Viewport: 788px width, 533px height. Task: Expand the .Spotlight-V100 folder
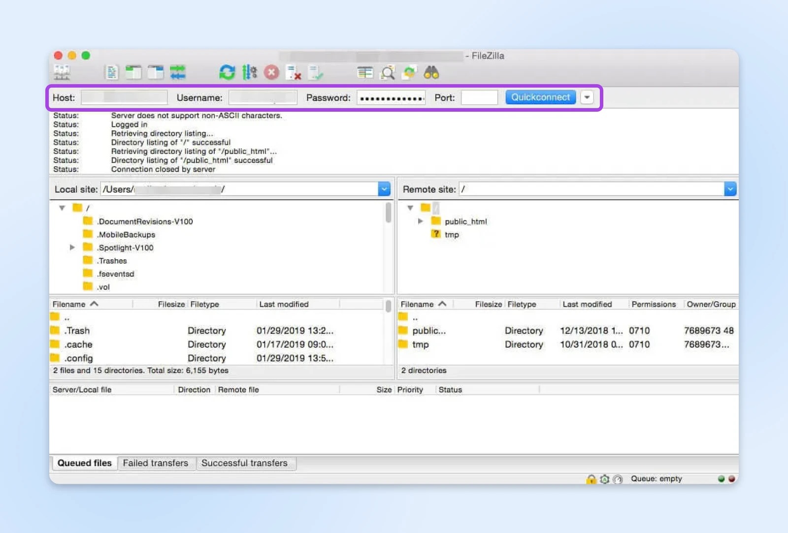[x=72, y=248]
